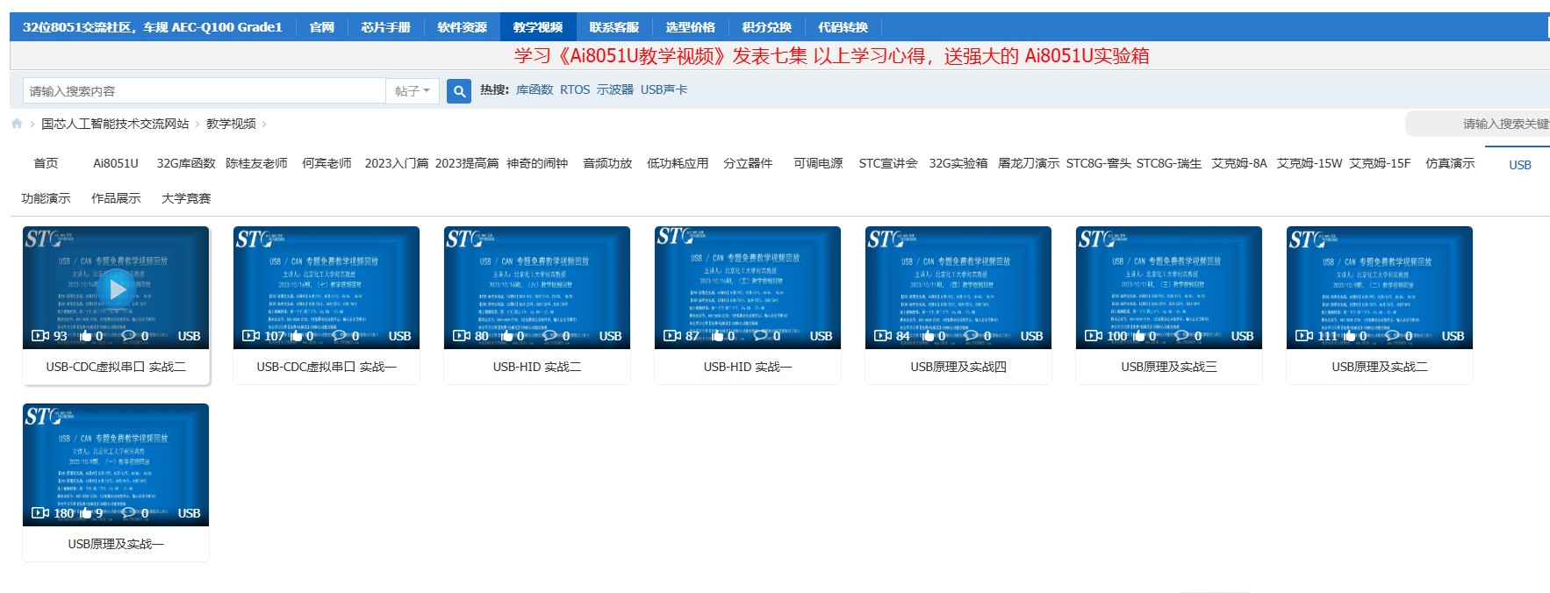Click thumbs-up icon on USB原理及实战二 card
This screenshot has height=593, width=1550.
coord(1349,336)
